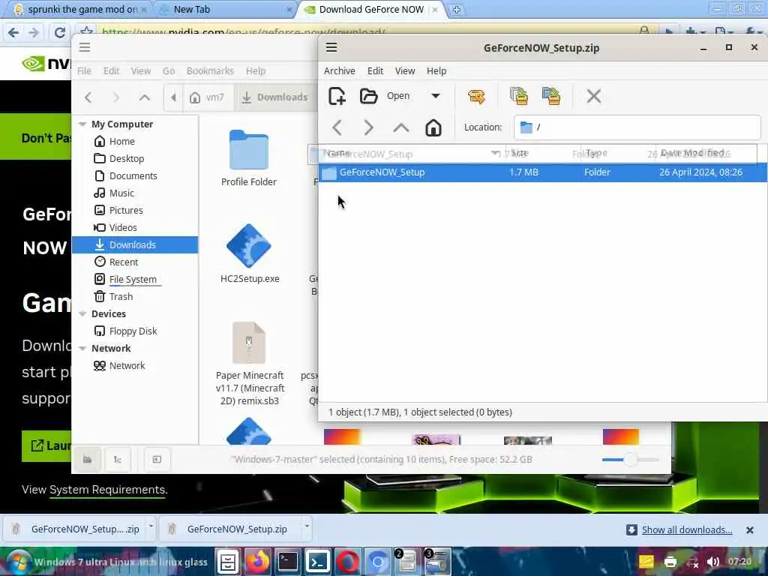Collapse the My Computer sidebar section
Image resolution: width=768 pixels, height=576 pixels.
pyautogui.click(x=82, y=124)
